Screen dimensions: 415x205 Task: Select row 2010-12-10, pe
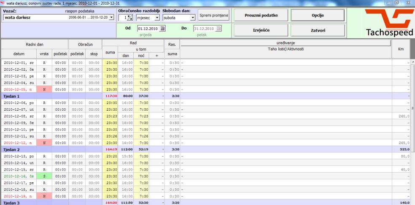pos(205,130)
